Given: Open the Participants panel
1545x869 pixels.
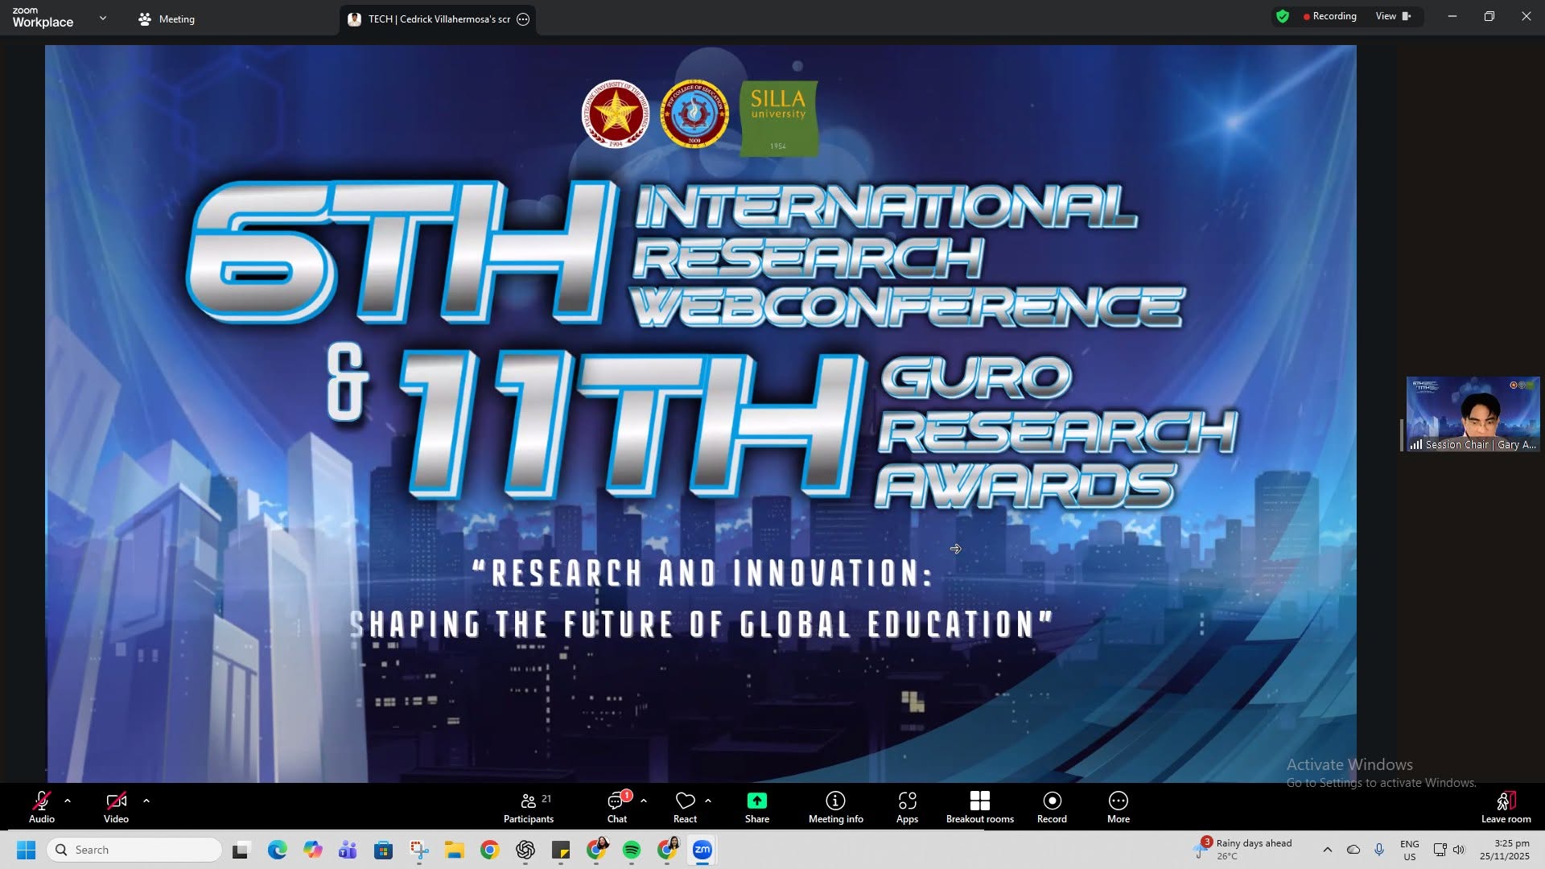Looking at the screenshot, I should pyautogui.click(x=529, y=807).
